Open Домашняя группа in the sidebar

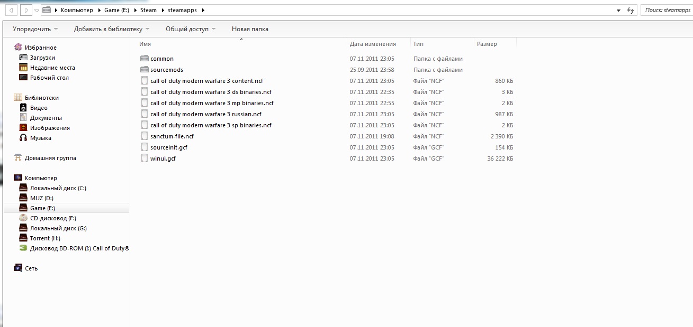click(50, 158)
